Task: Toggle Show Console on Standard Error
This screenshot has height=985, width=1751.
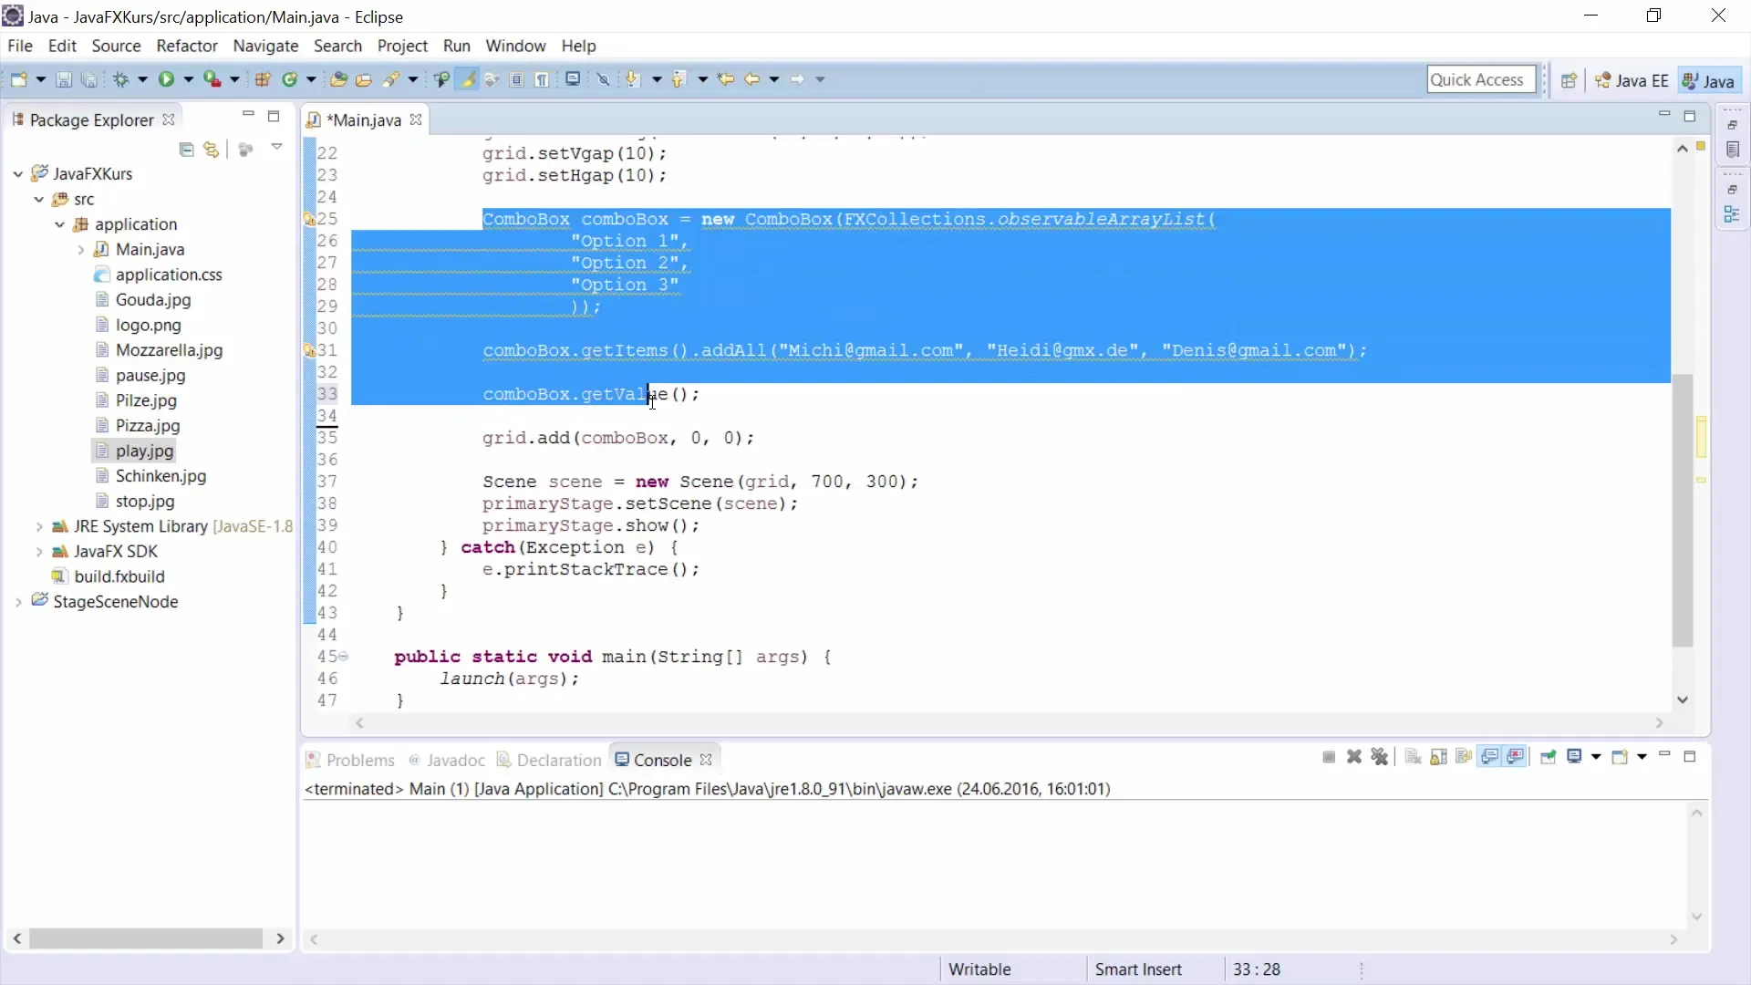Action: click(x=1516, y=757)
